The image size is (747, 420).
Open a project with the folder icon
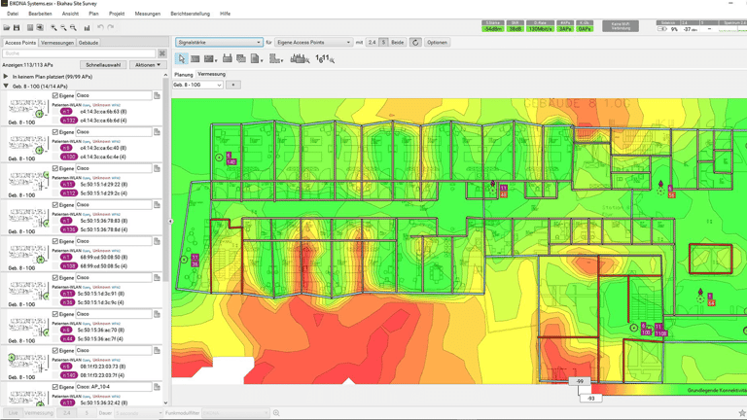coord(7,27)
